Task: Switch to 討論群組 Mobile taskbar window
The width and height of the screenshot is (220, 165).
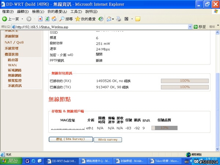Action: point(130,161)
